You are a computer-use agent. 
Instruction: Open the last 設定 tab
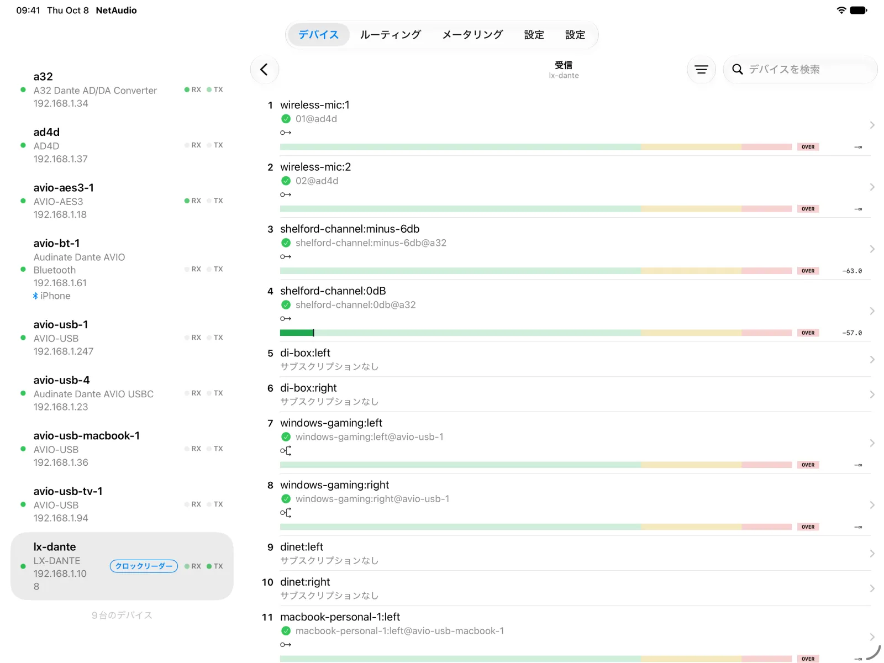(x=575, y=35)
